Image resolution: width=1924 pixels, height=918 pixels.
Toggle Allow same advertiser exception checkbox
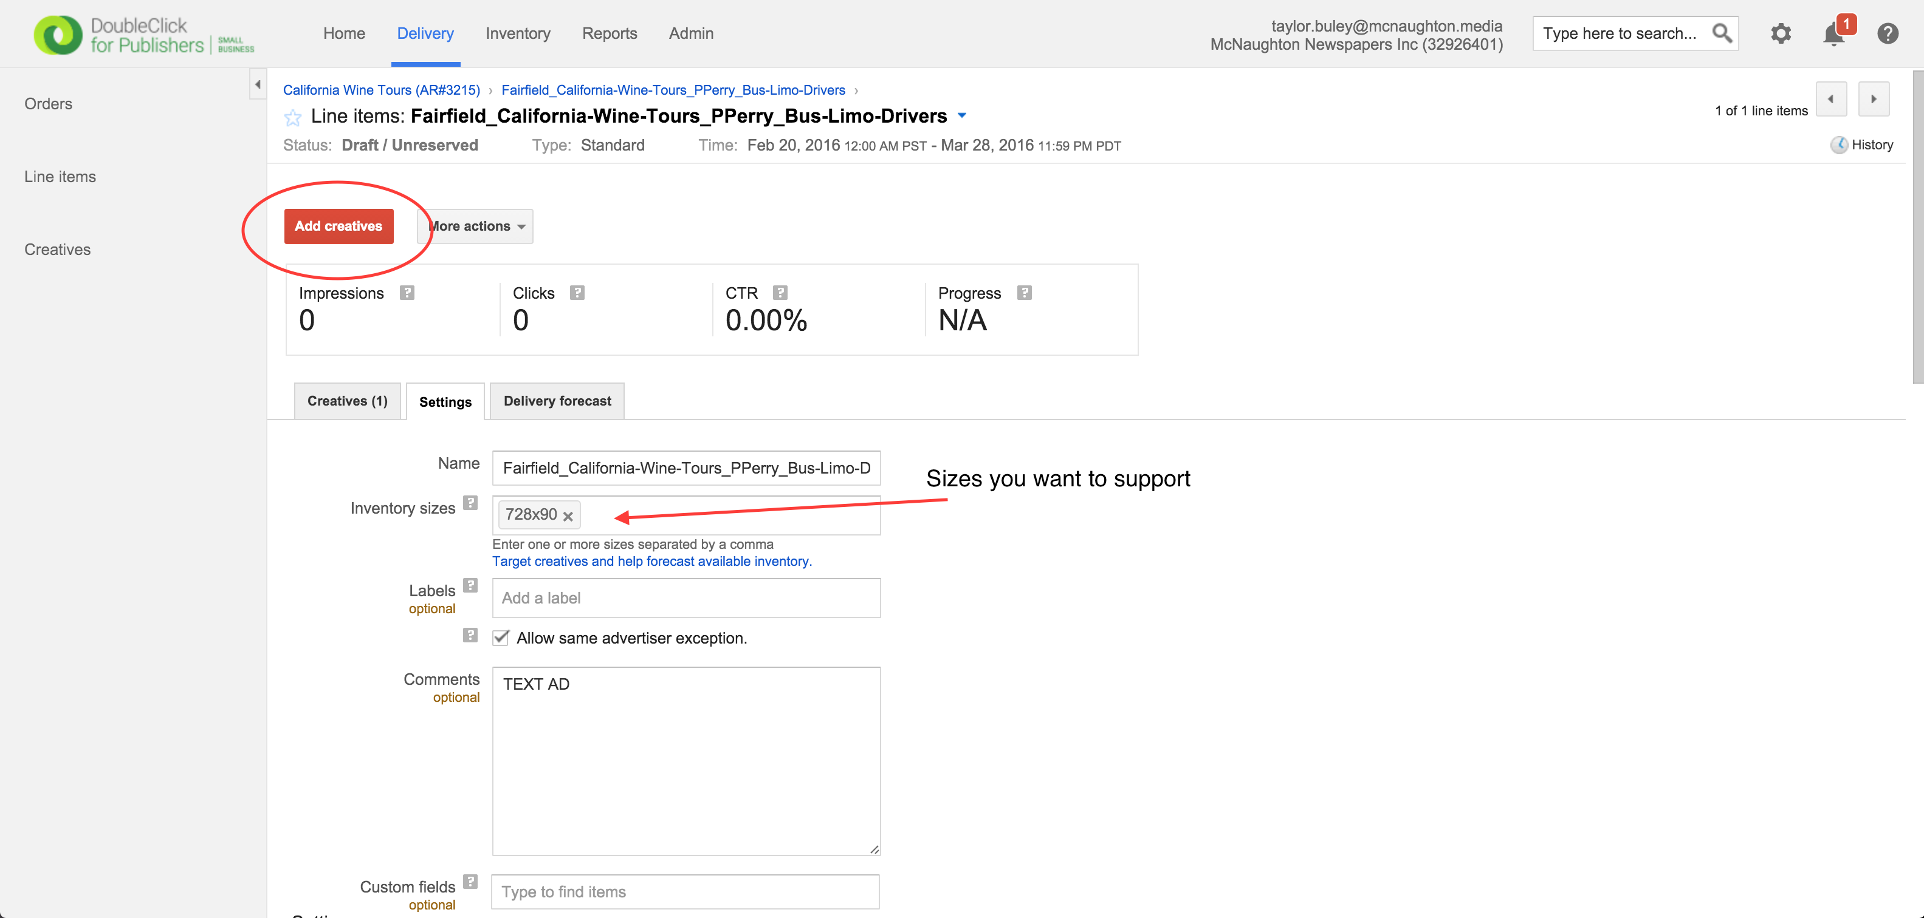coord(501,638)
